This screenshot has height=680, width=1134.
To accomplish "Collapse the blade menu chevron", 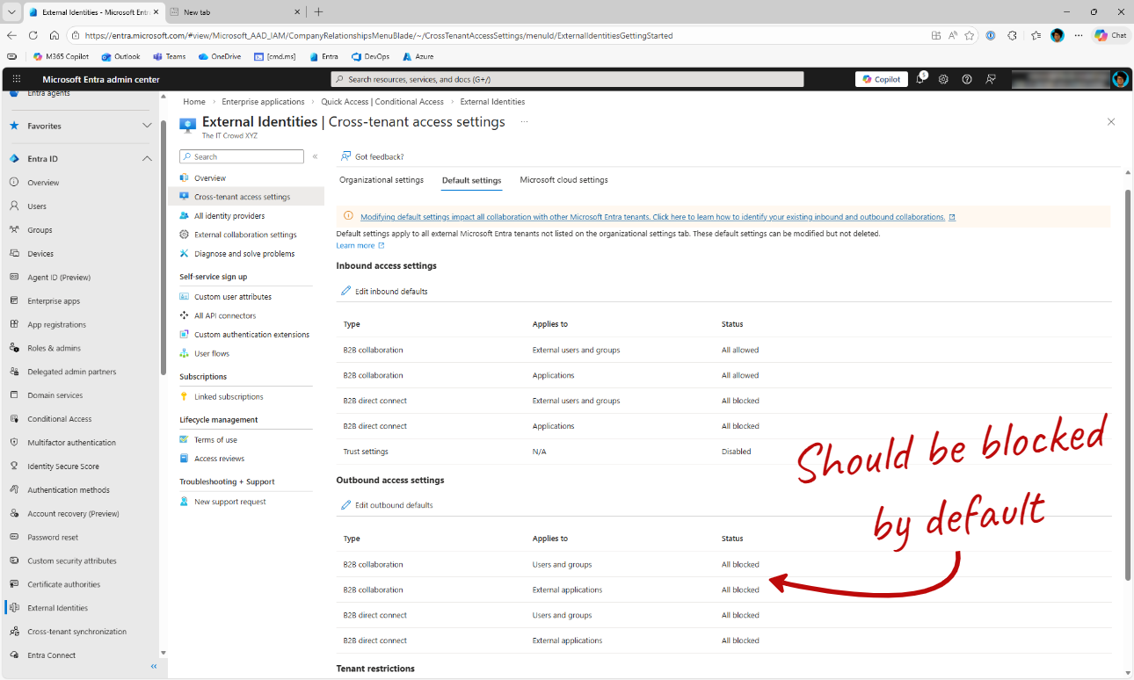I will coord(316,156).
